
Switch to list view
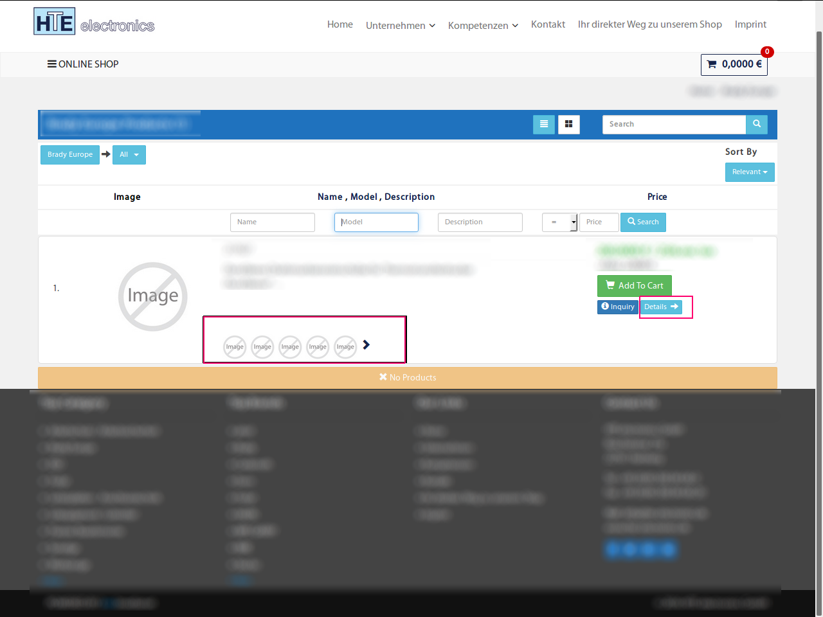(x=544, y=124)
